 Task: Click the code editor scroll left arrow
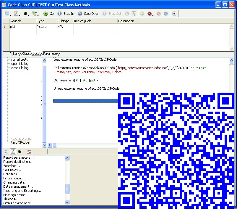[50, 145]
